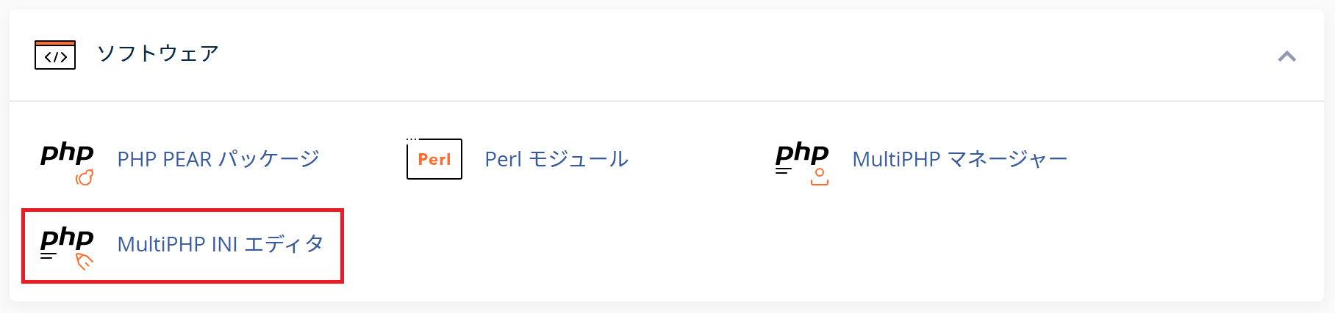Image resolution: width=1335 pixels, height=313 pixels.
Task: Select the MultiPHP マネージャー php icon
Action: [x=802, y=163]
